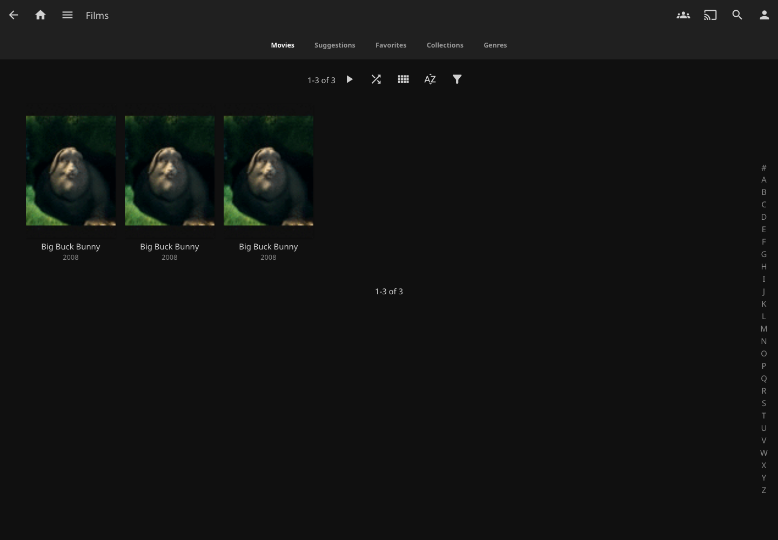
Task: Go back using the back arrow
Action: point(14,15)
